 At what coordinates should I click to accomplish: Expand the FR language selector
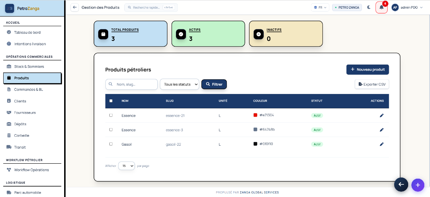point(320,8)
